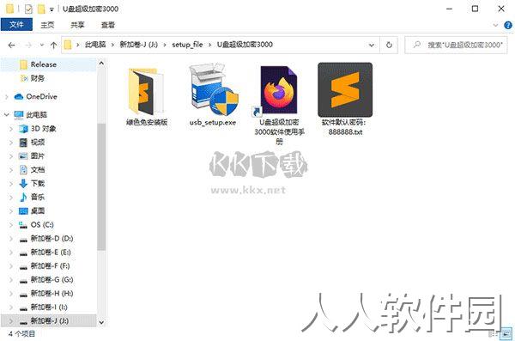Expand the 3D 对象 tree node
This screenshot has height=341, width=515.
pyautogui.click(x=11, y=129)
